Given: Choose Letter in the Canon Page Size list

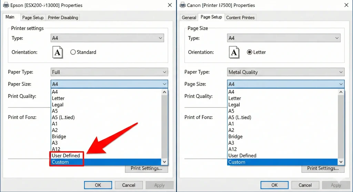Looking at the screenshot, I should 283,98.
